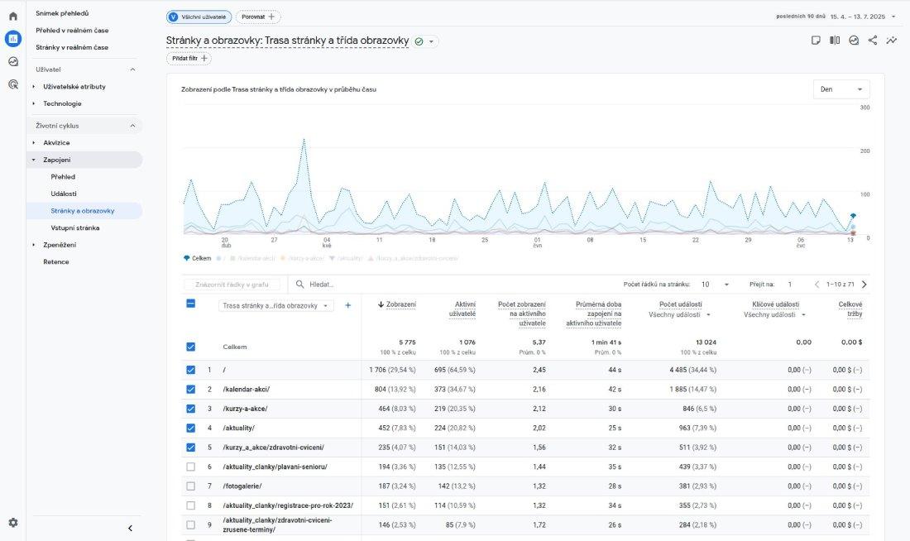Image resolution: width=910 pixels, height=541 pixels.
Task: Open the Advertising section icon in the sidebar
Action: pyautogui.click(x=12, y=84)
